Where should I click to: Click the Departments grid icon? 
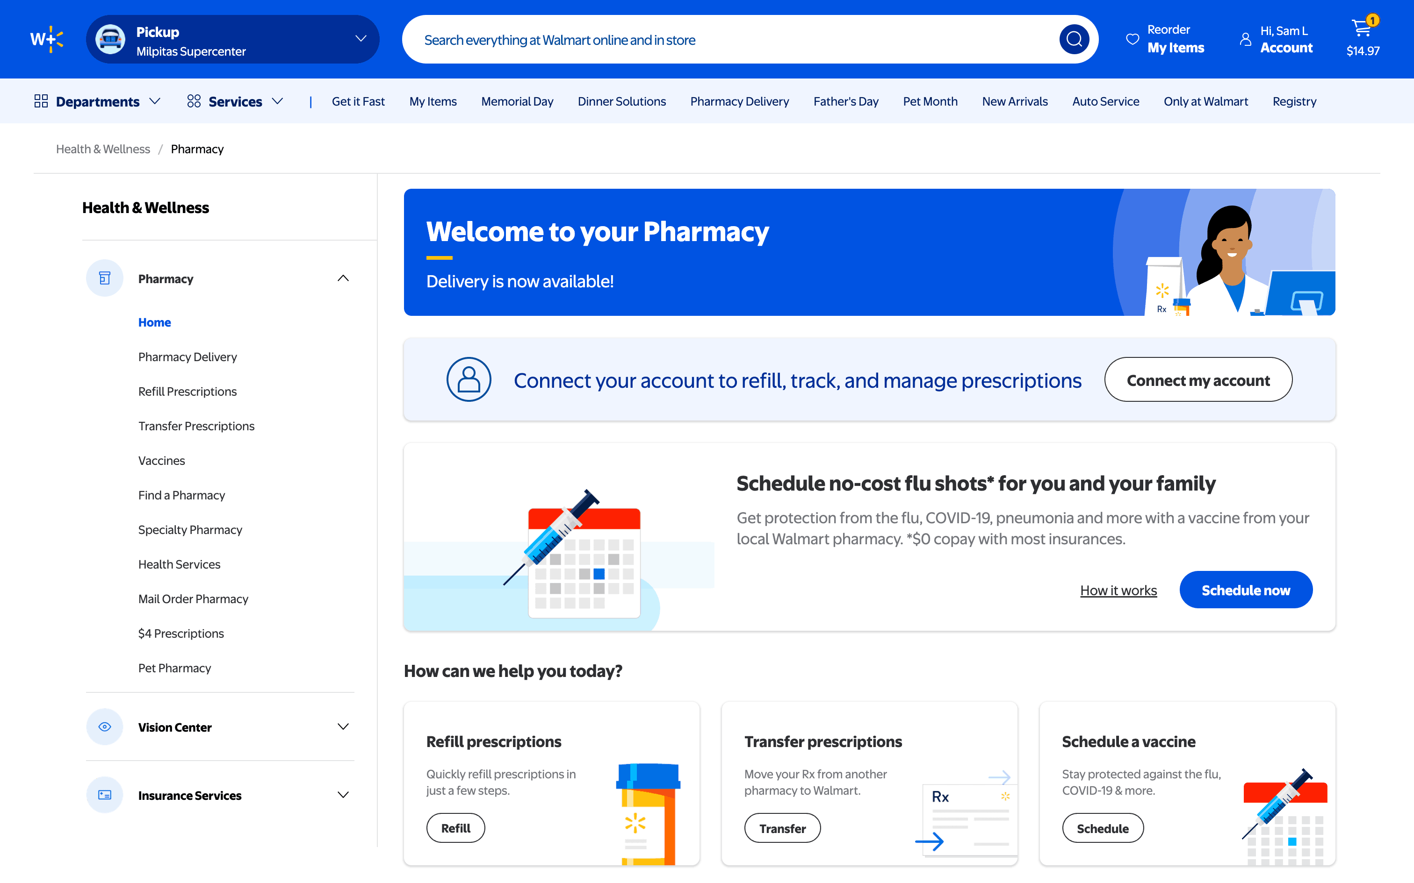(x=41, y=101)
